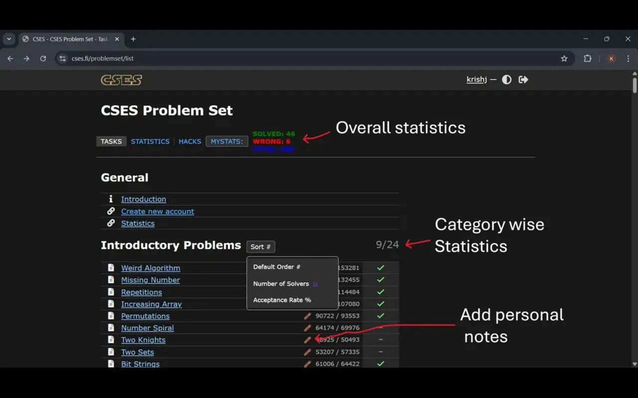
Task: Select Default Order # sort option
Action: click(277, 267)
